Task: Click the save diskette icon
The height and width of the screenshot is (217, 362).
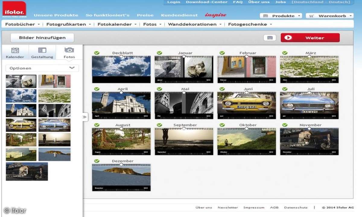Action: (270, 38)
